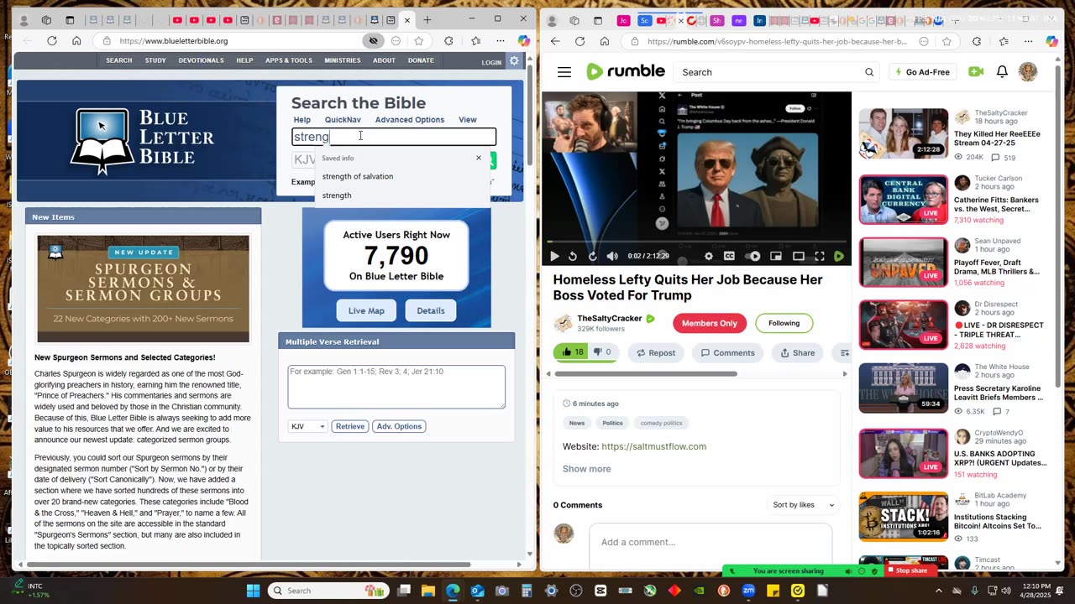Toggle closed captions on Rumble video

tap(729, 257)
